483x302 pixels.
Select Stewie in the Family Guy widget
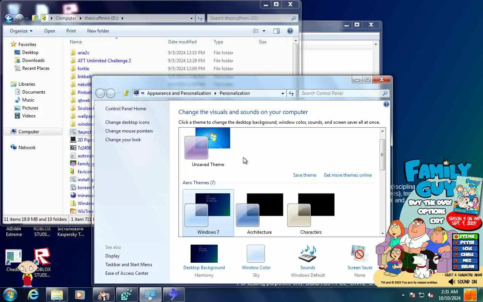(465, 237)
